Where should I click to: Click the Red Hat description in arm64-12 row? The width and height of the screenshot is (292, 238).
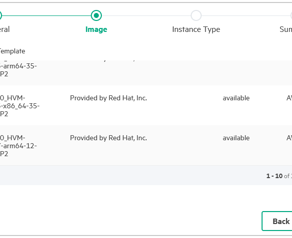tap(108, 138)
